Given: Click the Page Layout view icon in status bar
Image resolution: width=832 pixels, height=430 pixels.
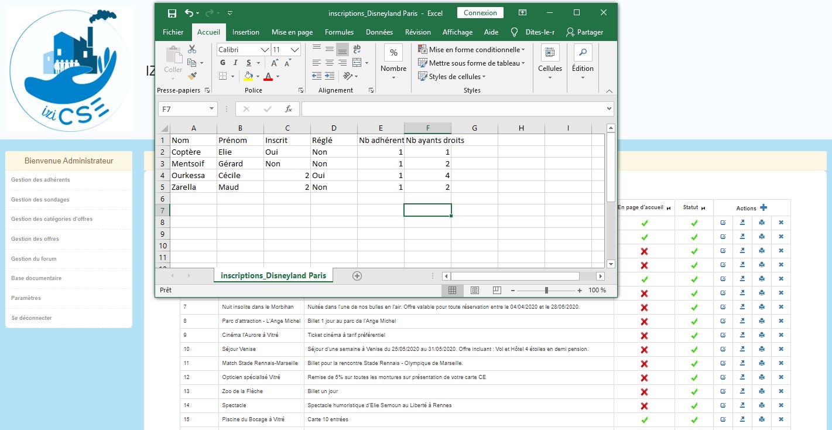Looking at the screenshot, I should [x=475, y=290].
